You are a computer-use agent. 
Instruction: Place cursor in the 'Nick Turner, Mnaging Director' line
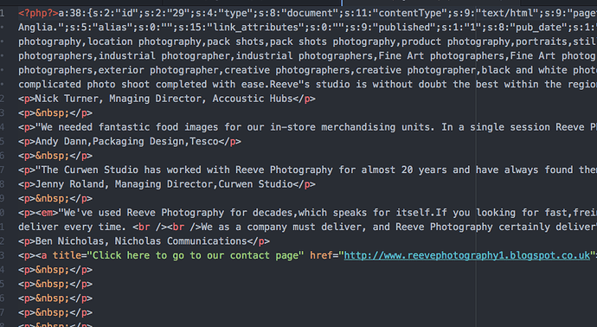click(x=164, y=99)
